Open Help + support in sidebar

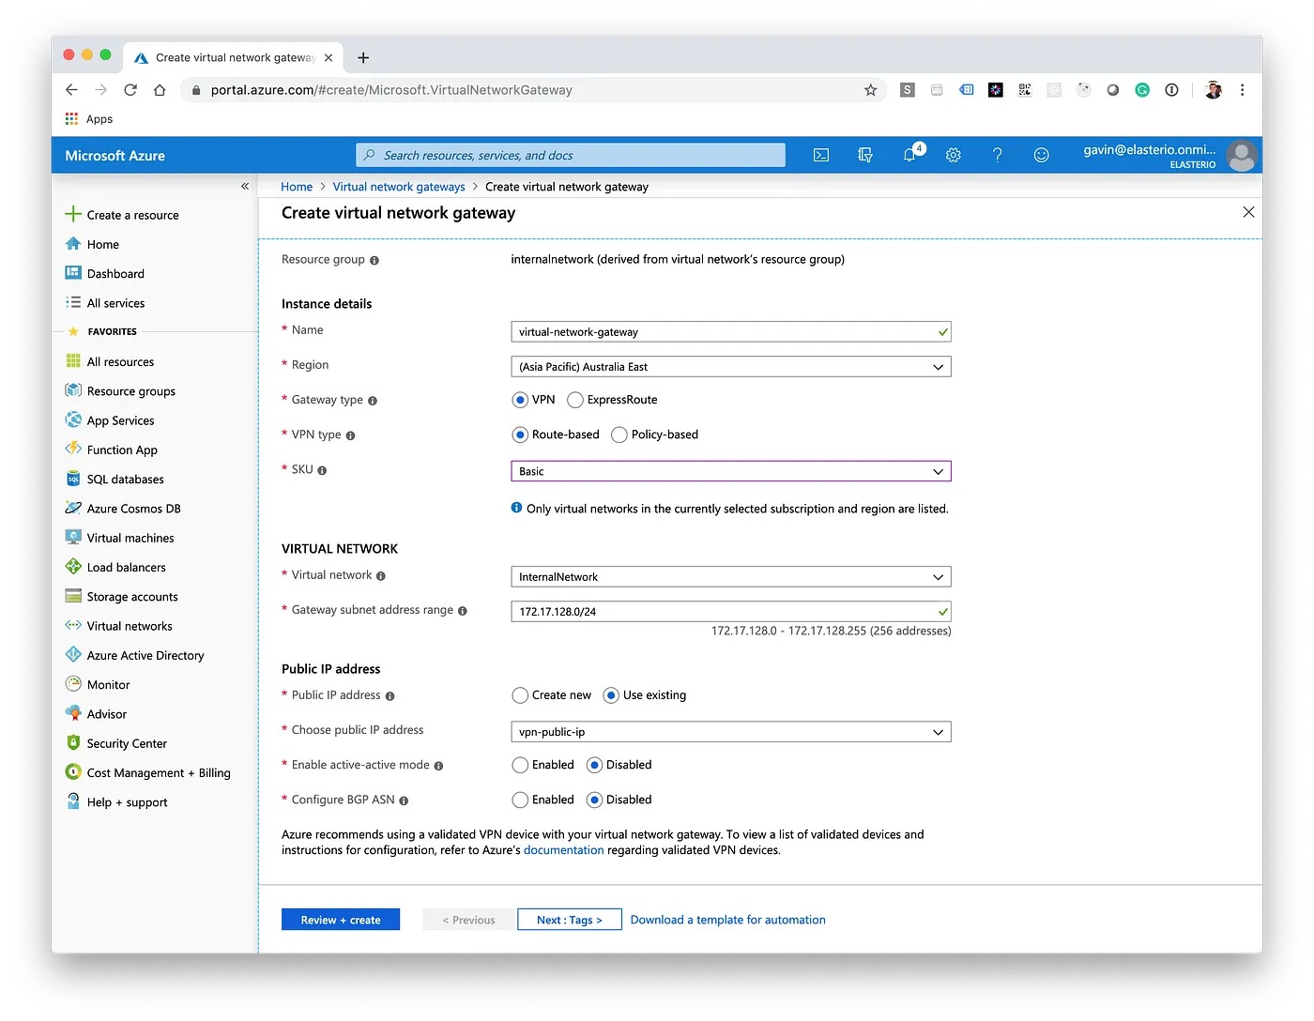(117, 802)
